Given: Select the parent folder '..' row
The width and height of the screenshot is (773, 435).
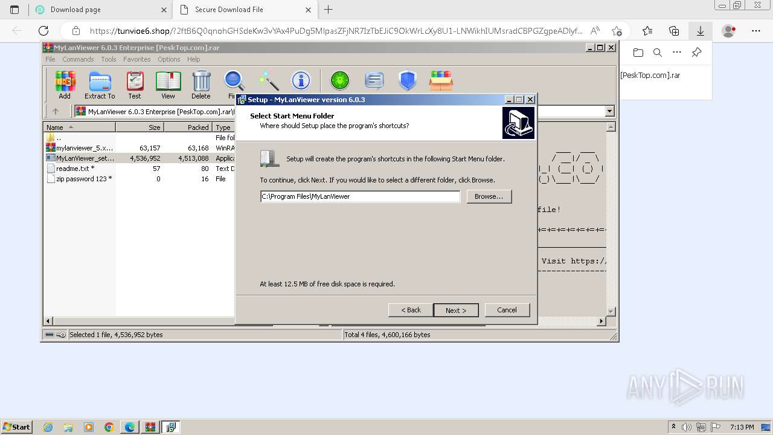Looking at the screenshot, I should 139,138.
